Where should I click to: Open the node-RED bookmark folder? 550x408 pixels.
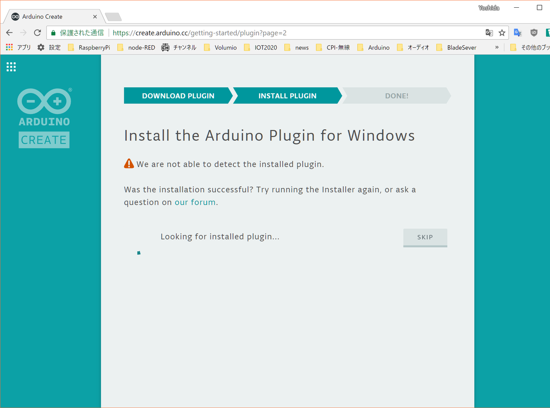[x=136, y=47]
